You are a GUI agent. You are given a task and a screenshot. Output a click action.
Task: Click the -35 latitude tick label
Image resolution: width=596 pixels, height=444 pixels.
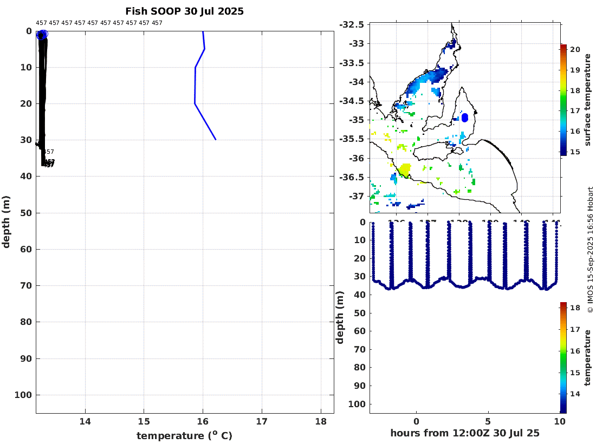[x=356, y=120]
